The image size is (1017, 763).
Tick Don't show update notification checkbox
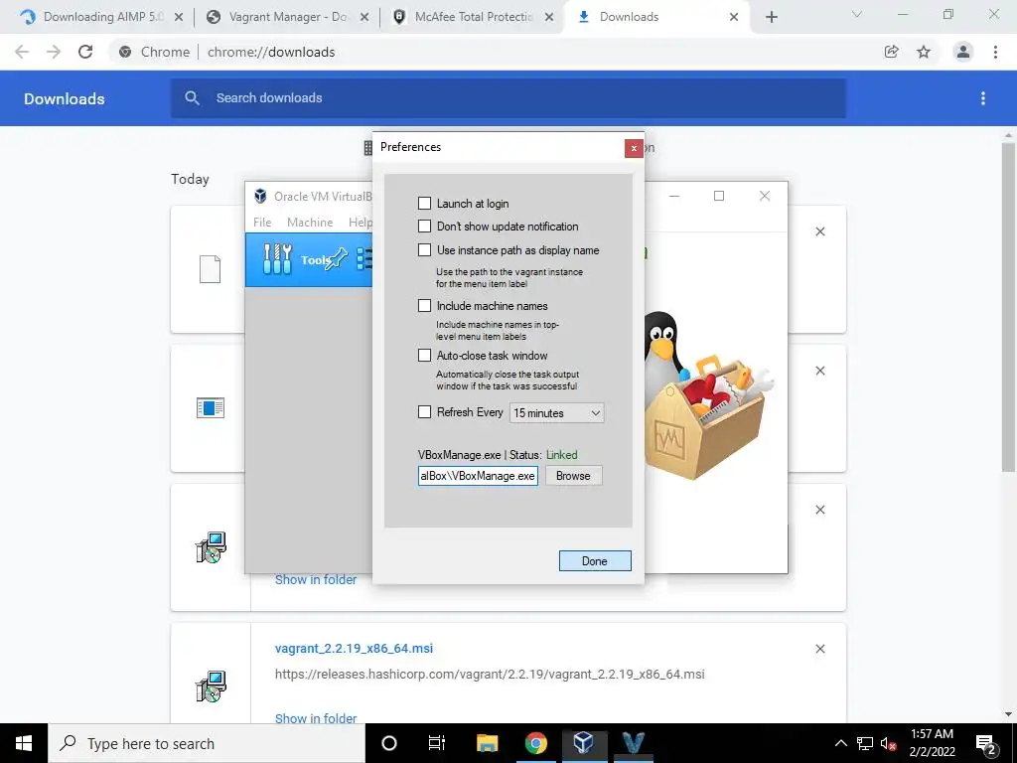point(424,226)
